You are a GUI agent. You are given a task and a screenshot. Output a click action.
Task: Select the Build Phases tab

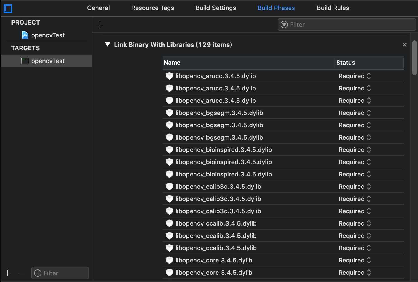[x=276, y=8]
